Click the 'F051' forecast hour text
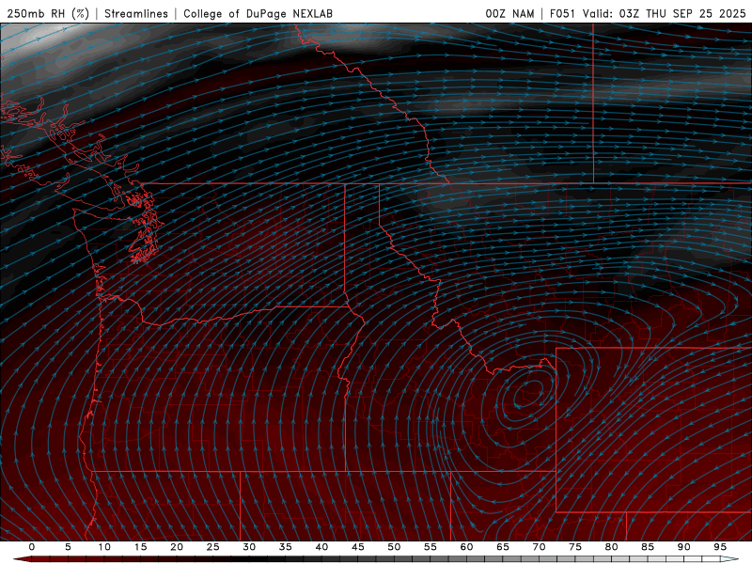The width and height of the screenshot is (752, 564). pyautogui.click(x=563, y=13)
